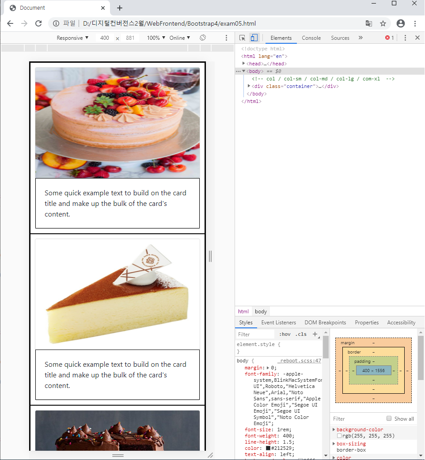The image size is (425, 460).
Task: Open the Responsive device dropdown
Action: point(72,38)
